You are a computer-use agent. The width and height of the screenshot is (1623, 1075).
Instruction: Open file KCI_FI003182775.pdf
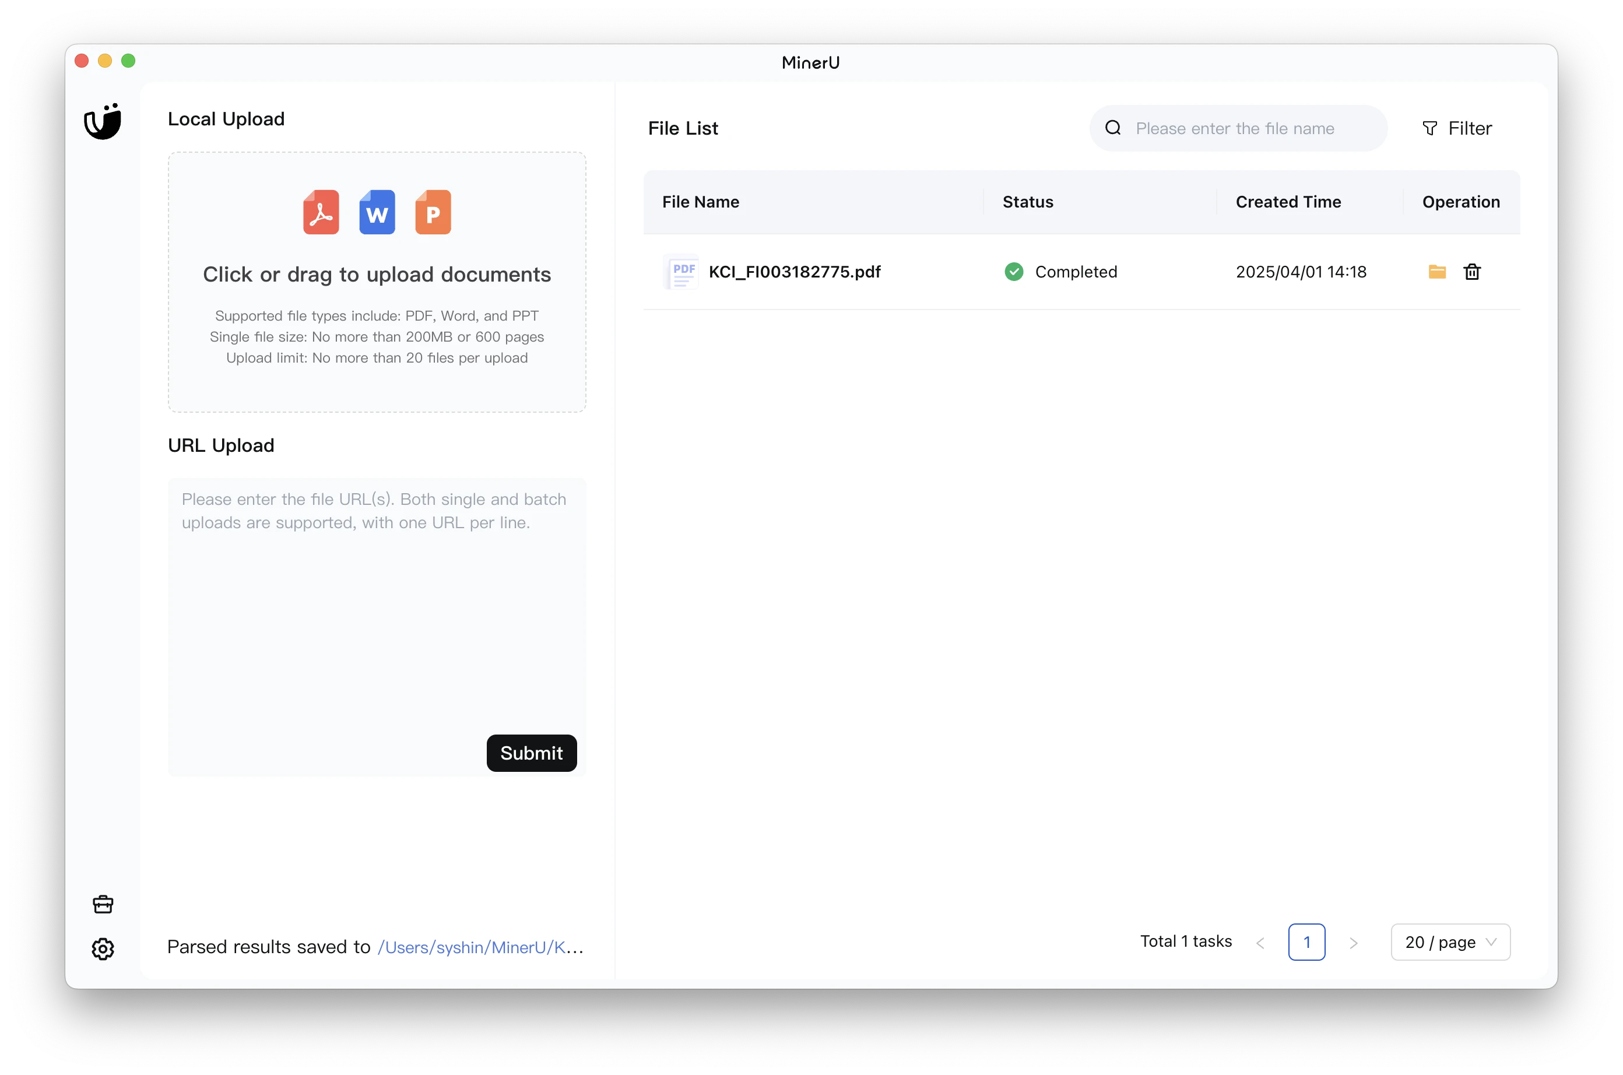795,272
